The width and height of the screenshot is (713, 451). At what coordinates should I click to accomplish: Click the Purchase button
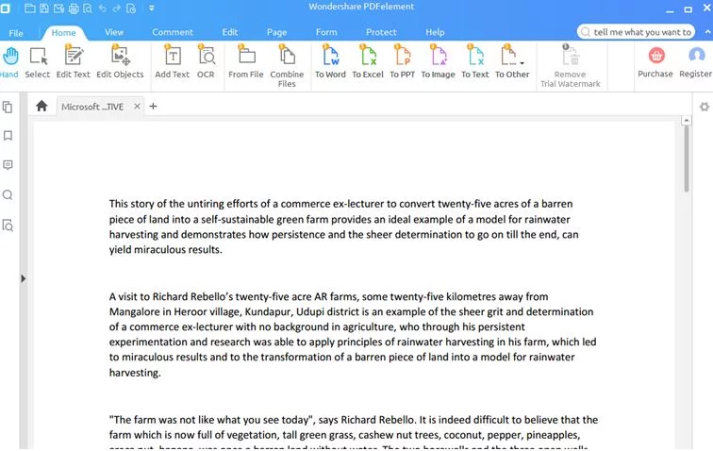click(x=655, y=61)
